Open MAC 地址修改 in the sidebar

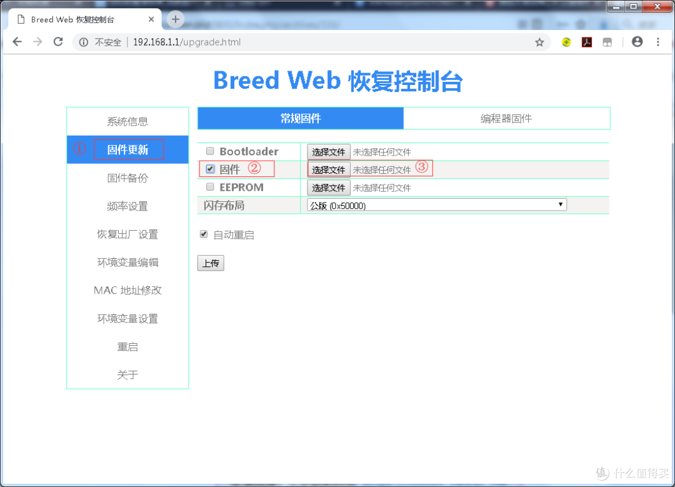pyautogui.click(x=127, y=290)
